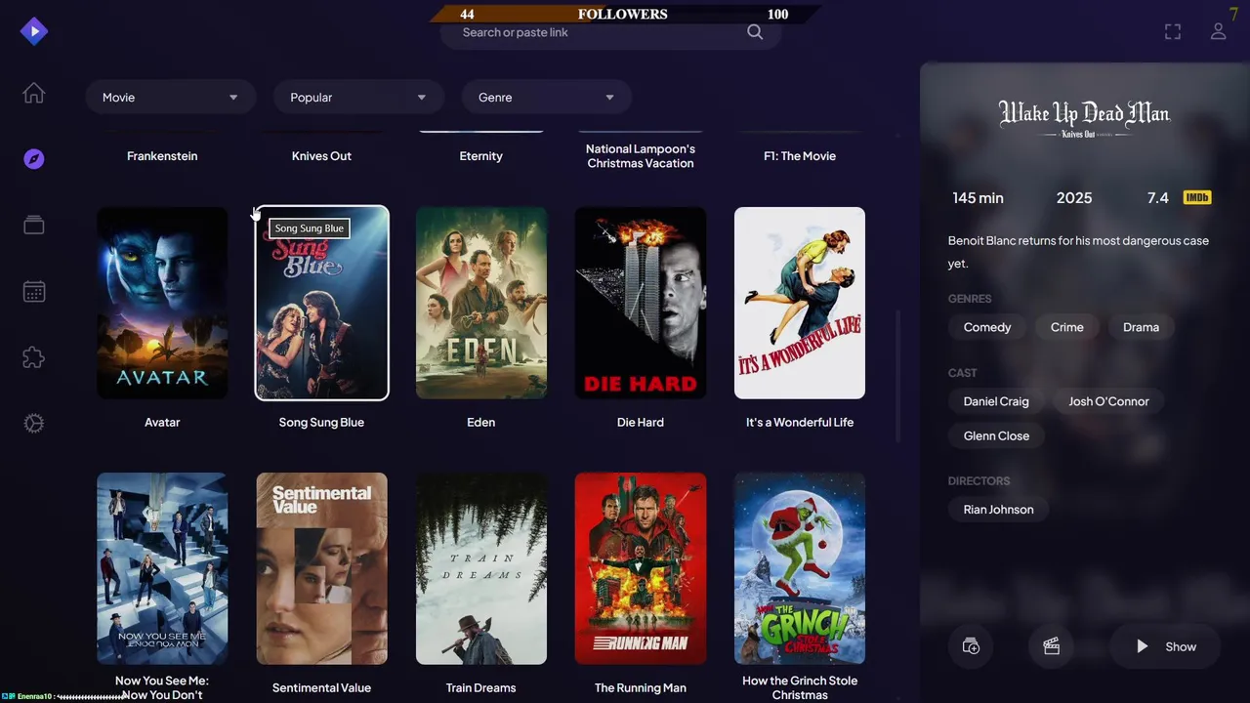Click the Avatar title label
Screen dimensions: 1250x703
pyautogui.click(x=162, y=423)
